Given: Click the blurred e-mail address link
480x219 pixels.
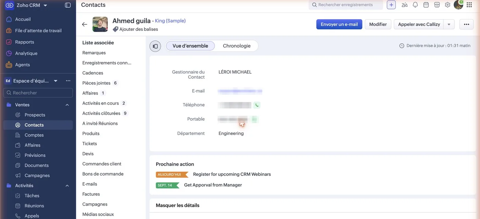Looking at the screenshot, I should point(240,91).
